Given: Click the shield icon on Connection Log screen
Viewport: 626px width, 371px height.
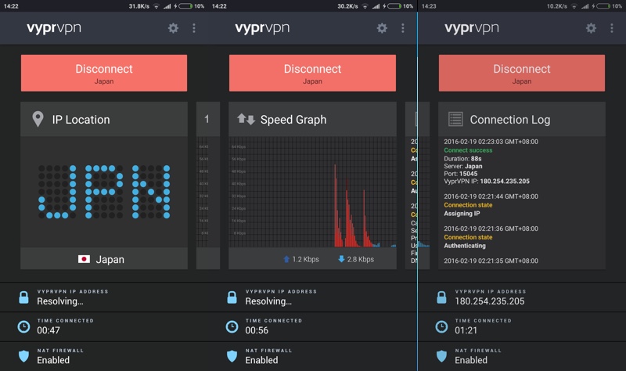Looking at the screenshot, I should pos(441,356).
